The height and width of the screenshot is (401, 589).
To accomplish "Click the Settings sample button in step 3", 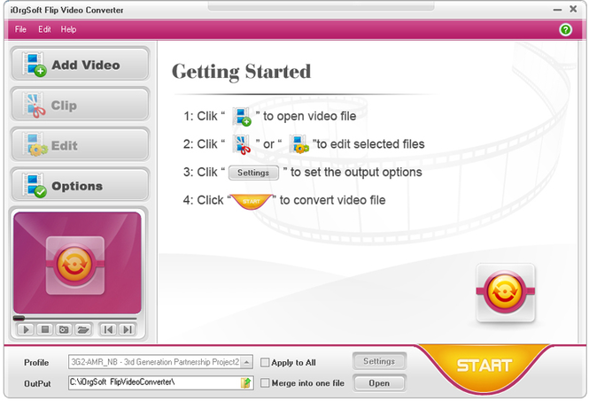I will [253, 173].
